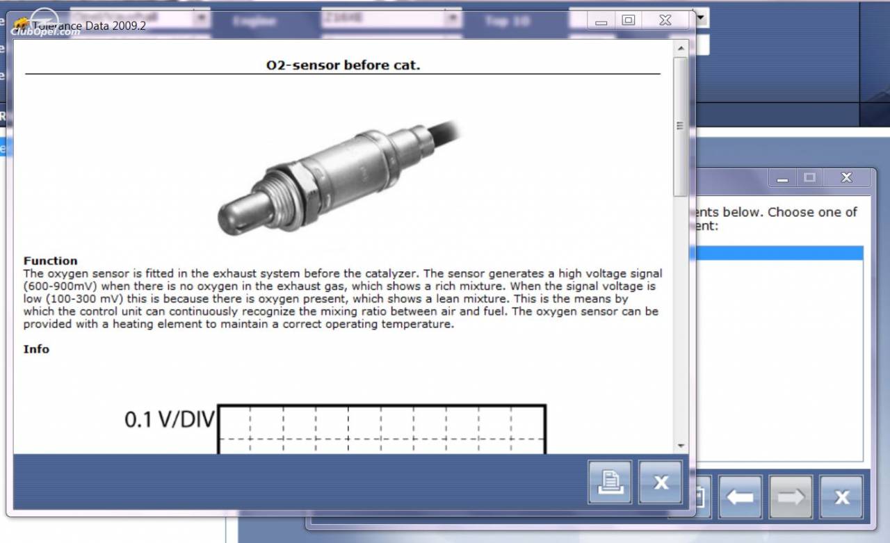Dismiss the rear dialog with its bottom X button
The height and width of the screenshot is (543, 890).
pos(841,497)
